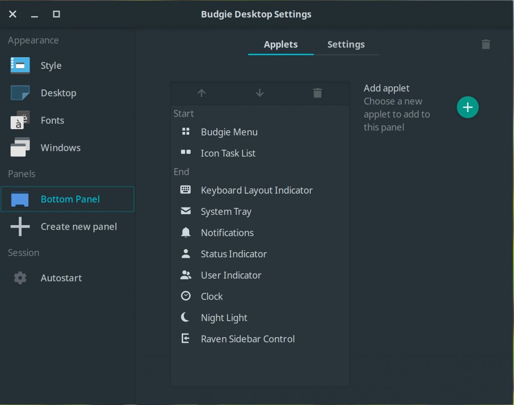Open the Autostart session page

pyautogui.click(x=68, y=278)
